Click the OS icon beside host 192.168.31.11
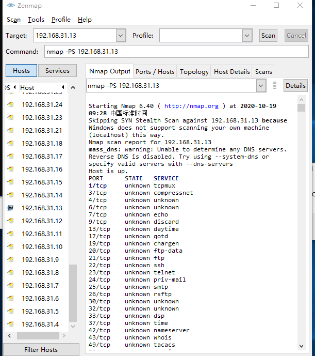The width and height of the screenshot is (315, 356). 10,234
